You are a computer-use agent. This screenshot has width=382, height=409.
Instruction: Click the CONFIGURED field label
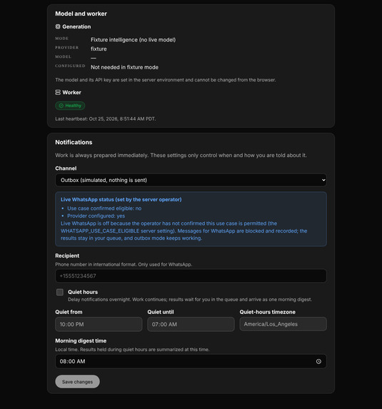pos(70,66)
